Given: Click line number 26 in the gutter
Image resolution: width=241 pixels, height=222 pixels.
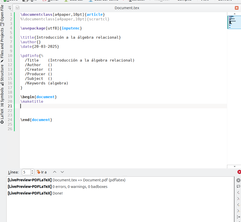Looking at the screenshot, I should (x=10, y=129).
